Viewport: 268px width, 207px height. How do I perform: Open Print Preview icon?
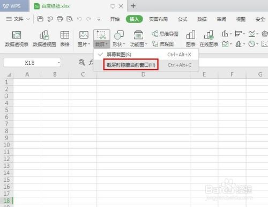[69, 19]
